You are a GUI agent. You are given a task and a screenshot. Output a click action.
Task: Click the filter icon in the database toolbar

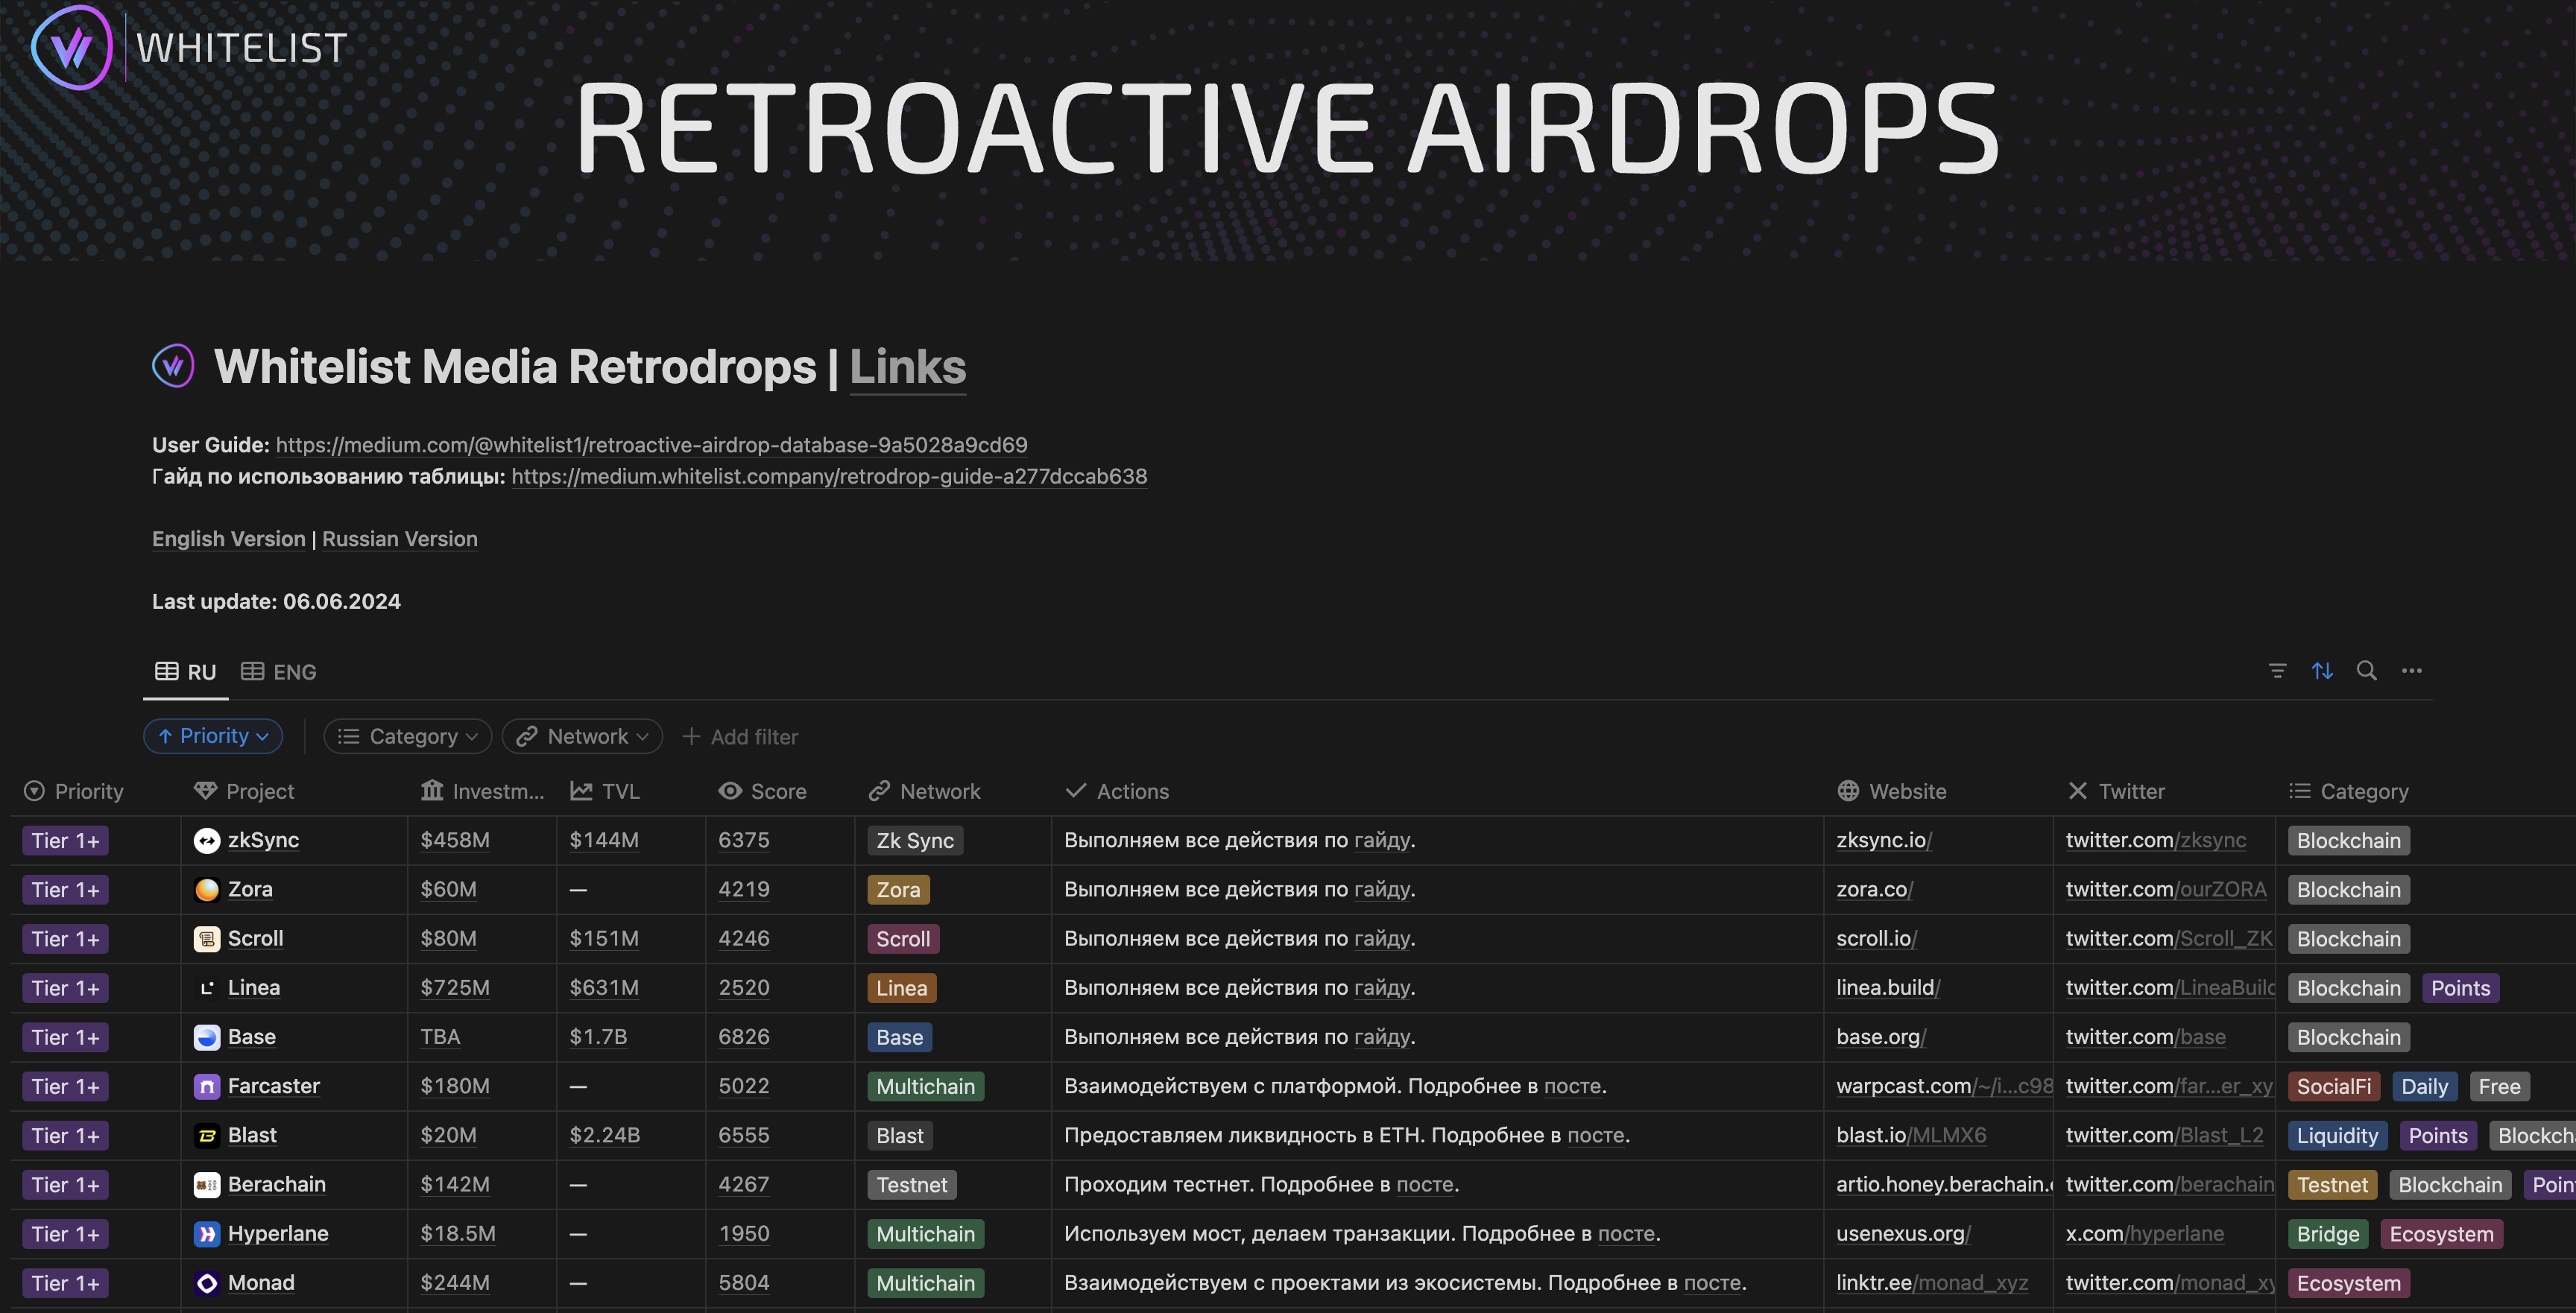click(x=2277, y=671)
